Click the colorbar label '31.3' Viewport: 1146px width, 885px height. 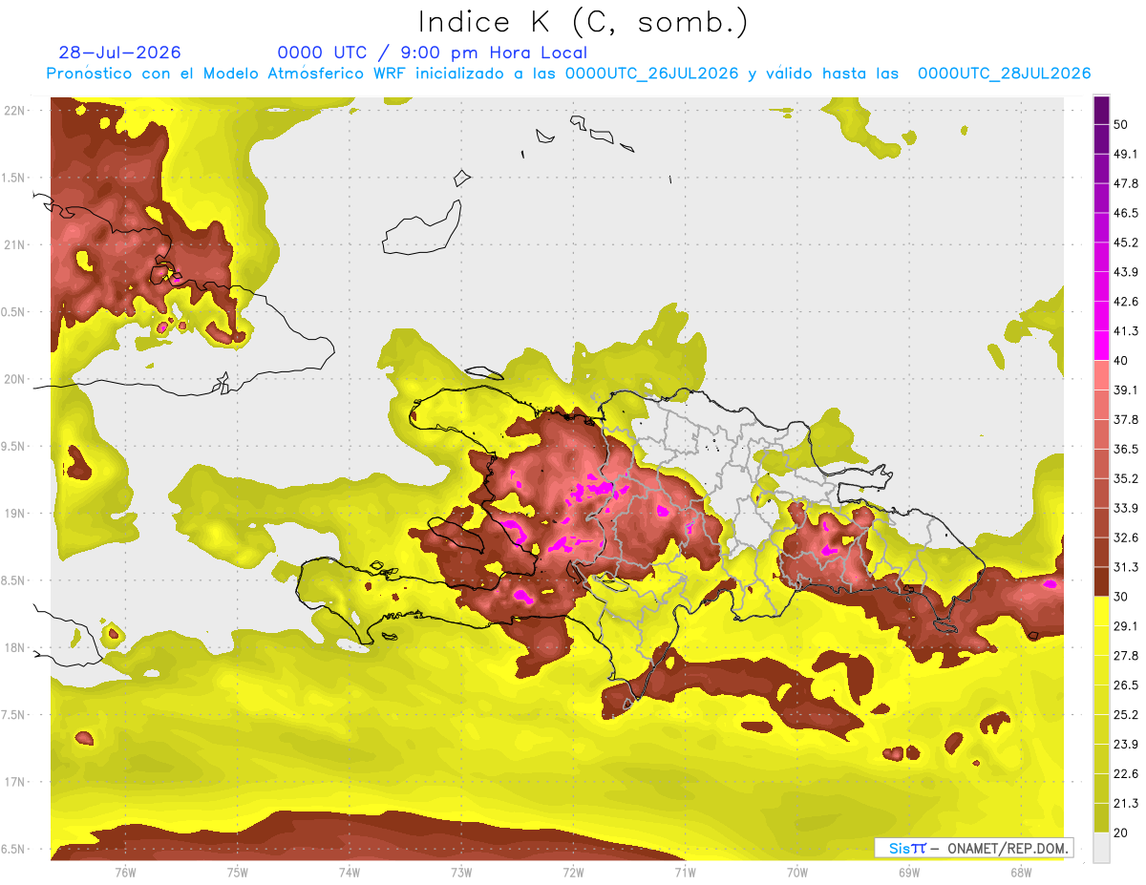point(1126,567)
